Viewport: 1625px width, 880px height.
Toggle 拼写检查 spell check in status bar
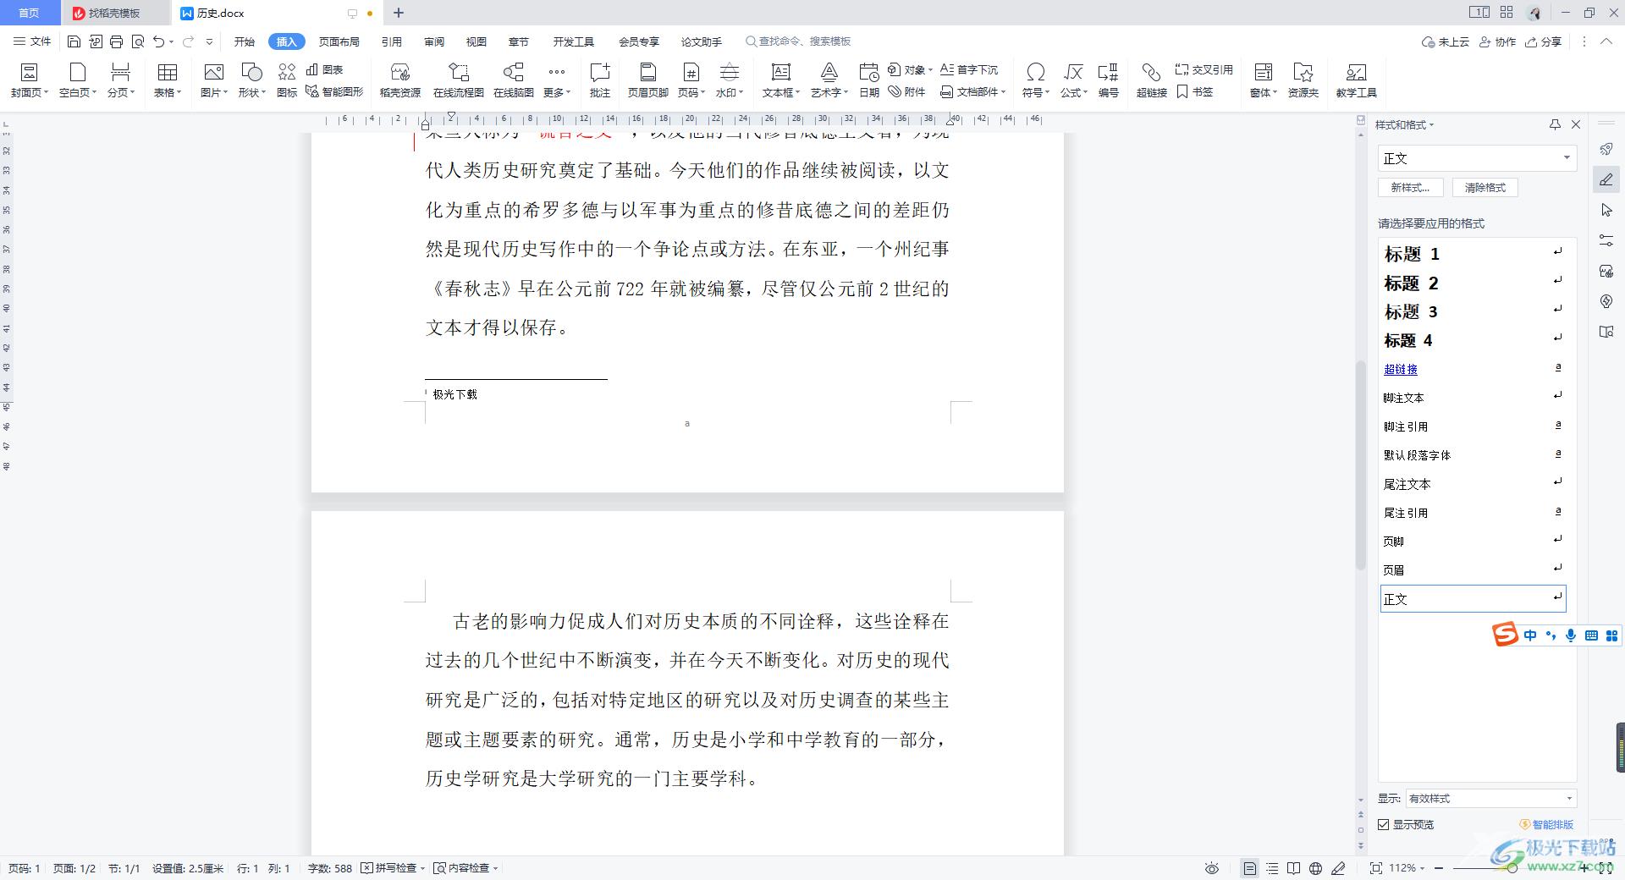coord(393,868)
